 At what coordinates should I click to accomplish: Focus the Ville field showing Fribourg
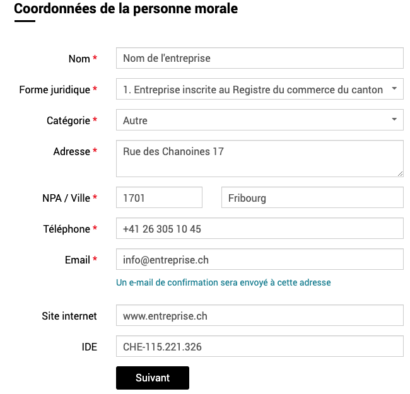(312, 197)
